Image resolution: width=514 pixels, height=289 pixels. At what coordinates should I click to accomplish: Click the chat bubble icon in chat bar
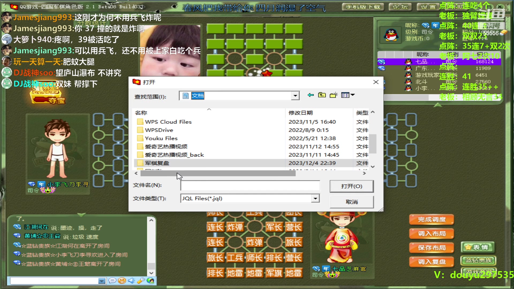(112, 281)
